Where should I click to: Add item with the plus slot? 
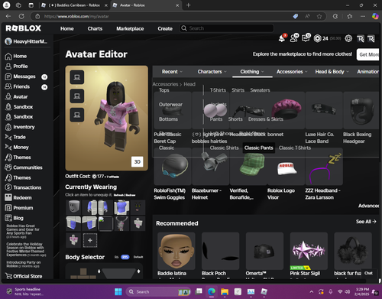coord(90,240)
